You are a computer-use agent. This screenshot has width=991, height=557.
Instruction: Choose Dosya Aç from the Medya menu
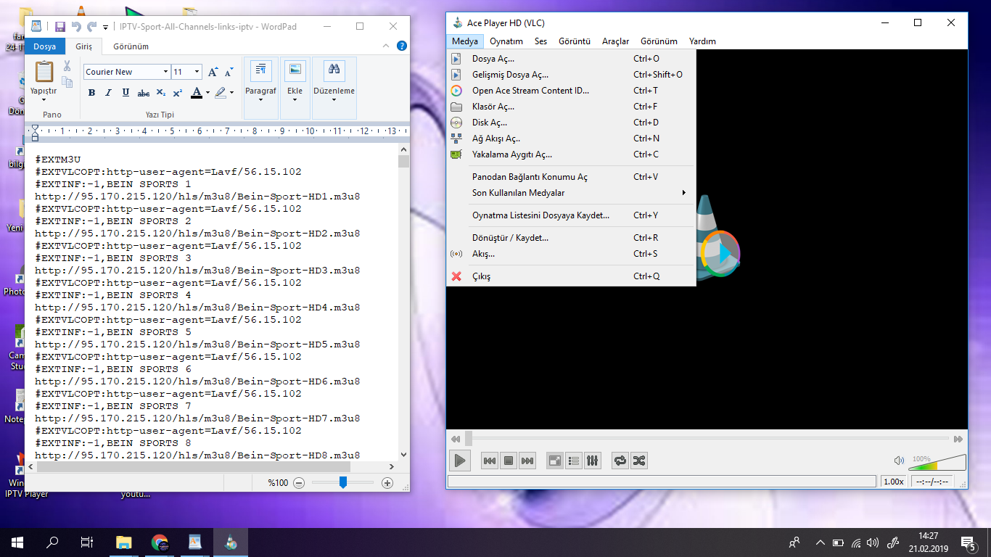coord(571,59)
